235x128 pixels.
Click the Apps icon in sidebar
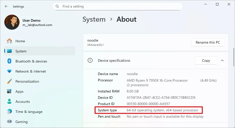9,91
